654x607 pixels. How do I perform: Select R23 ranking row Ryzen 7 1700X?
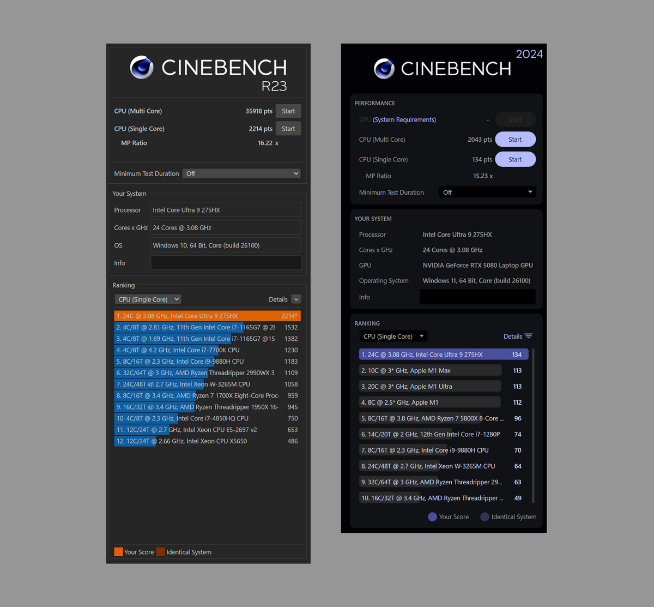pyautogui.click(x=207, y=395)
